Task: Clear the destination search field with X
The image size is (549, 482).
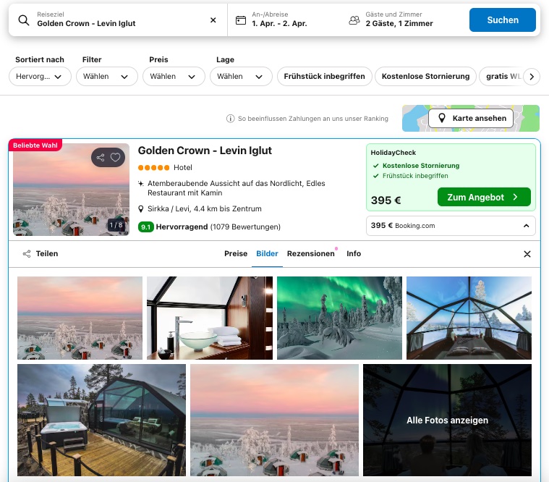Action: coord(213,20)
